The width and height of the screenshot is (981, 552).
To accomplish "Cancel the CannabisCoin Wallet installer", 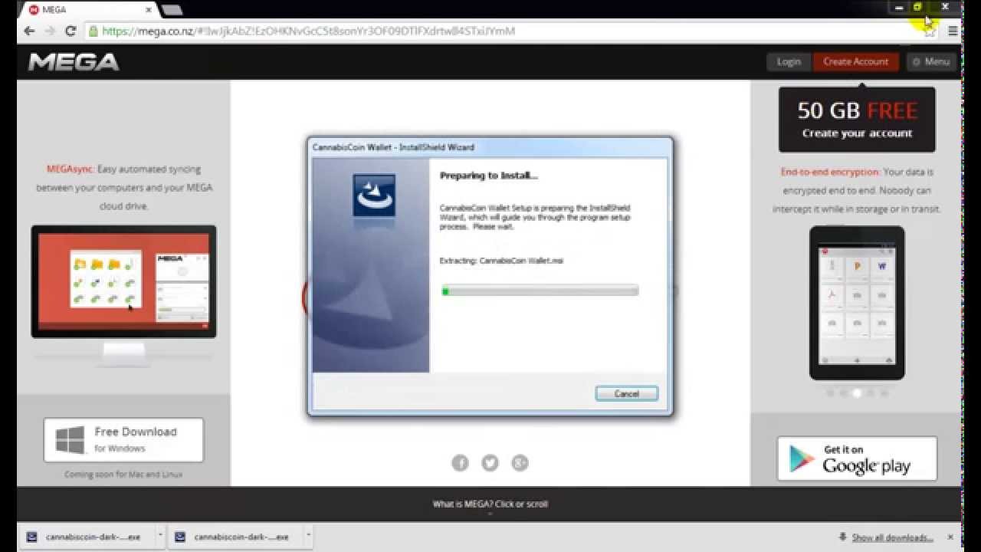I will [x=626, y=393].
